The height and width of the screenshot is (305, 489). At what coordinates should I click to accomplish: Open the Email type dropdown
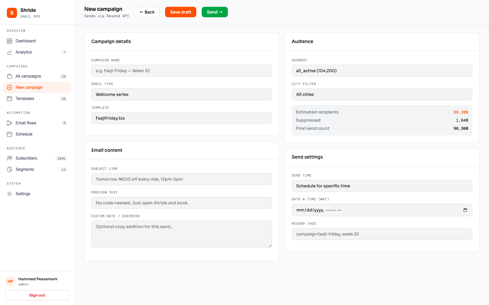tap(181, 95)
